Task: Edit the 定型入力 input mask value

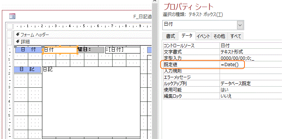Action: click(x=251, y=58)
